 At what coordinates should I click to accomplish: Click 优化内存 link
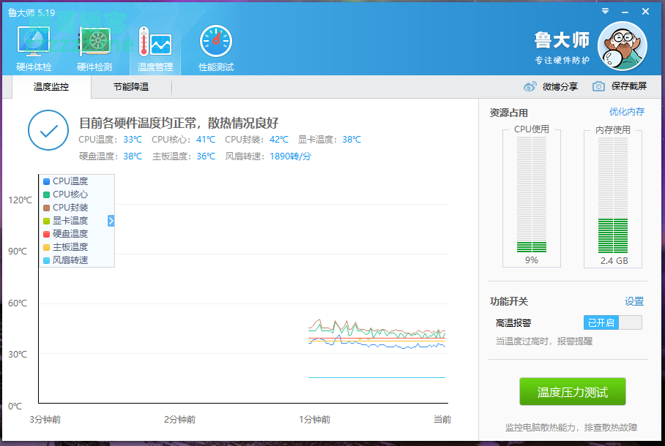627,111
